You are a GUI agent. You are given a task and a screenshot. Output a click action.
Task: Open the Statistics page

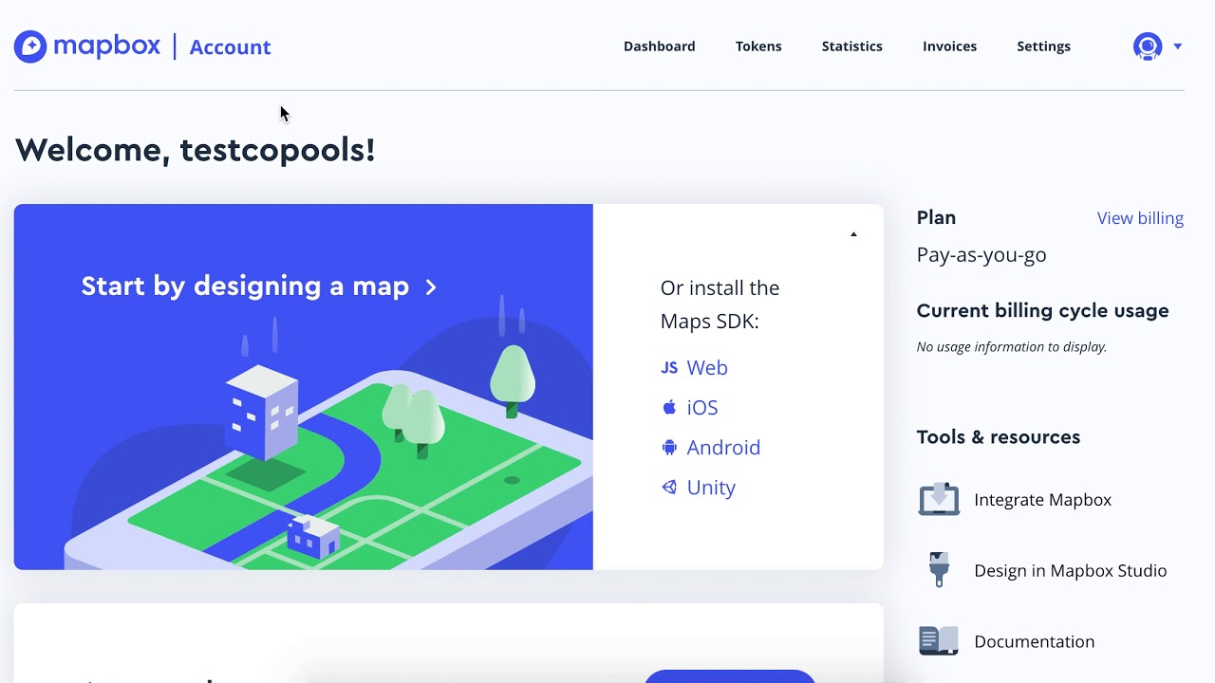[852, 46]
